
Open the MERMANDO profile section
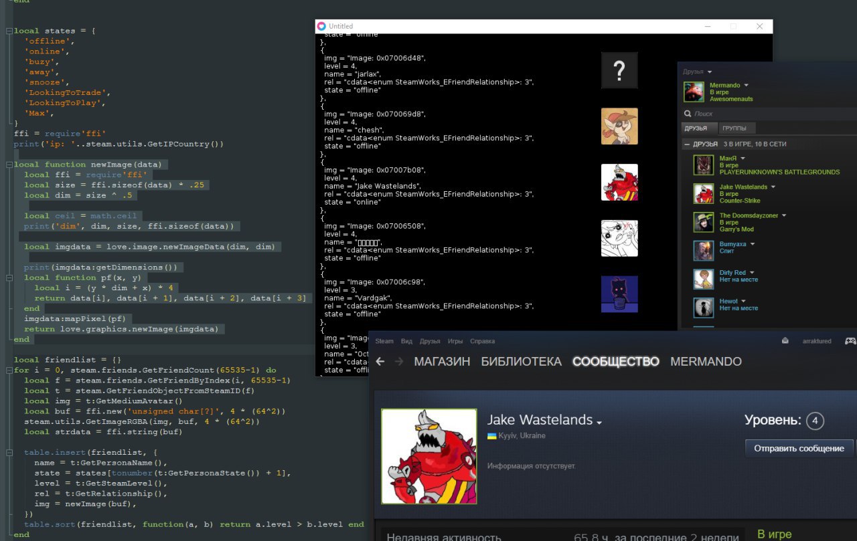tap(706, 362)
